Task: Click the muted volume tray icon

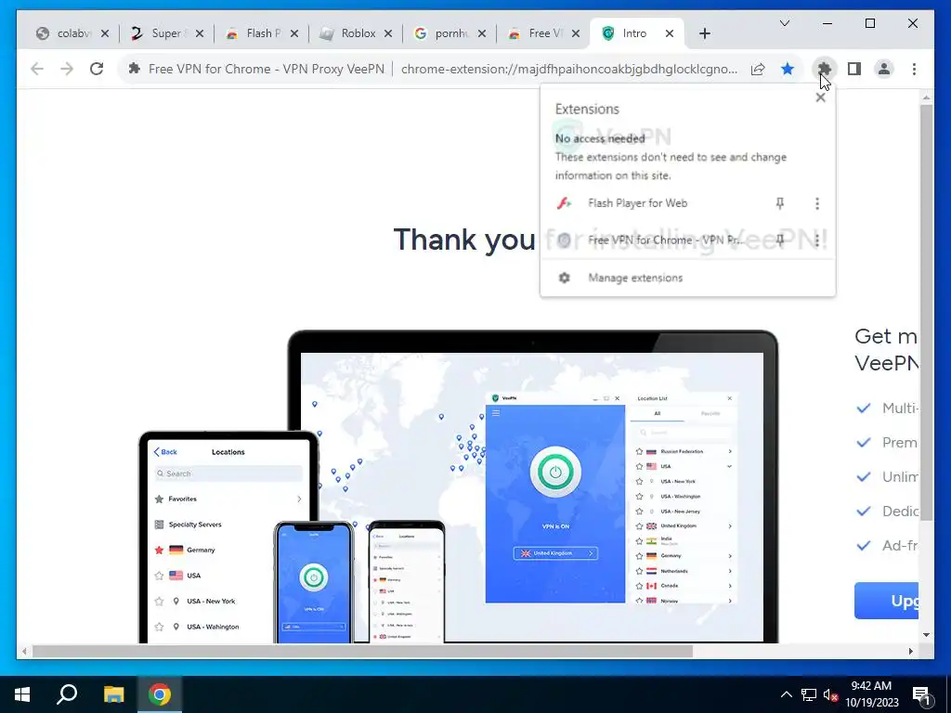Action: point(830,694)
